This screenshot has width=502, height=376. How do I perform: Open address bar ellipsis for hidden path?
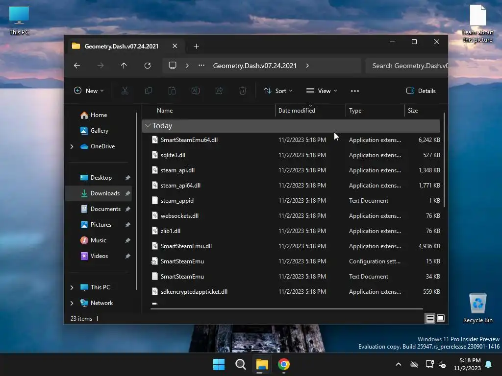[201, 66]
